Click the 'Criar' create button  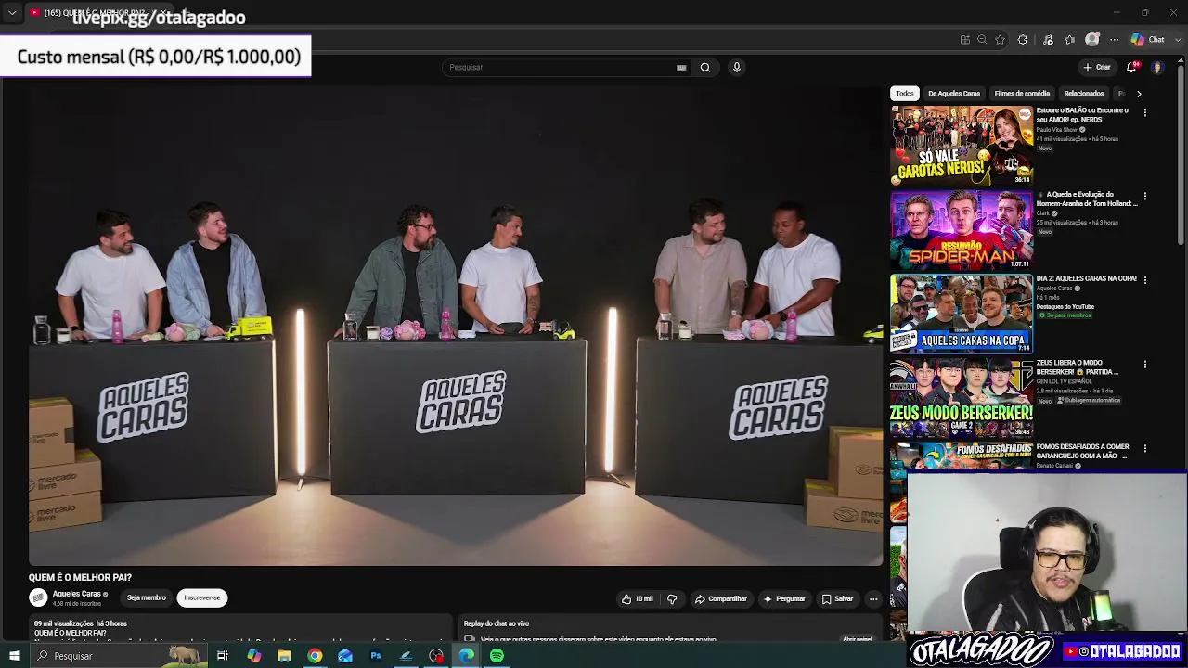pyautogui.click(x=1097, y=67)
